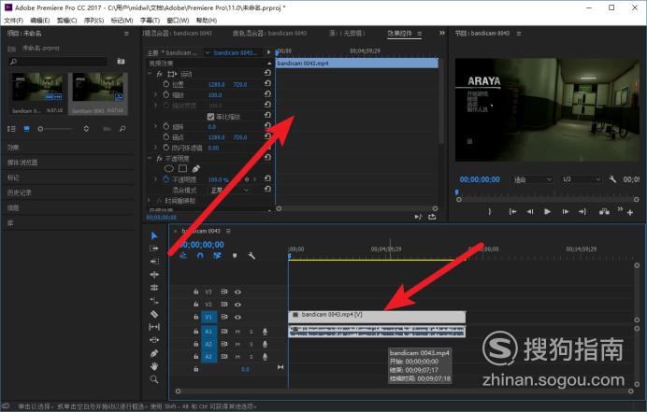
Task: Select the Razor tool
Action: [154, 314]
